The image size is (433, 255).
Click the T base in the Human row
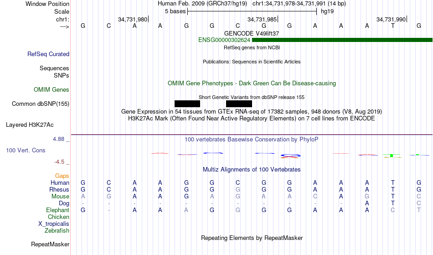(x=393, y=183)
